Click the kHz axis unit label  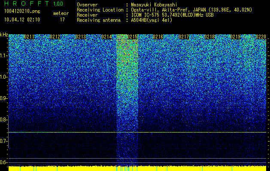pyautogui.click(x=4, y=35)
